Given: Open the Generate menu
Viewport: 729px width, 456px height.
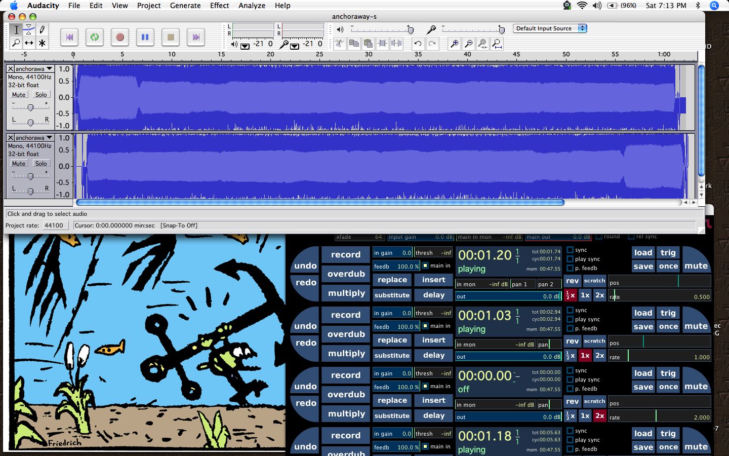Looking at the screenshot, I should point(185,6).
